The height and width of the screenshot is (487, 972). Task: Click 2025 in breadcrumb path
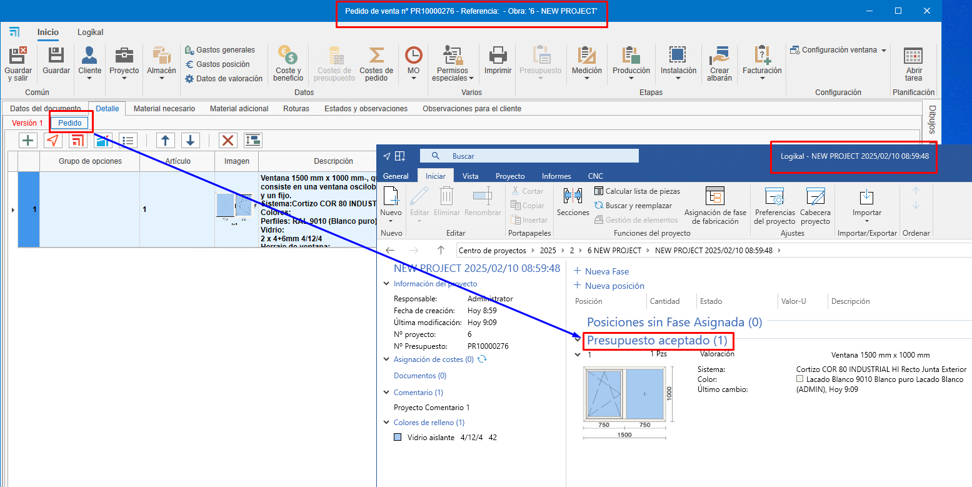click(x=548, y=251)
